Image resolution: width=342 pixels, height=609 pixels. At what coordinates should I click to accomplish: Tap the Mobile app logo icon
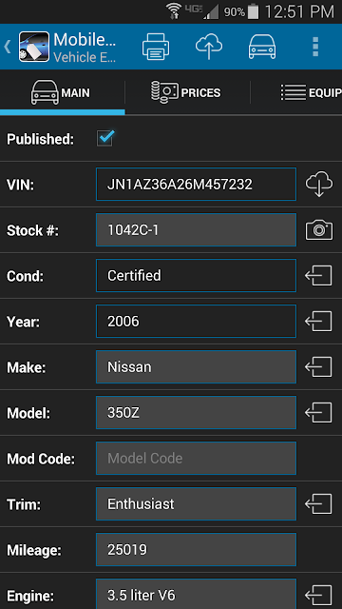[34, 47]
